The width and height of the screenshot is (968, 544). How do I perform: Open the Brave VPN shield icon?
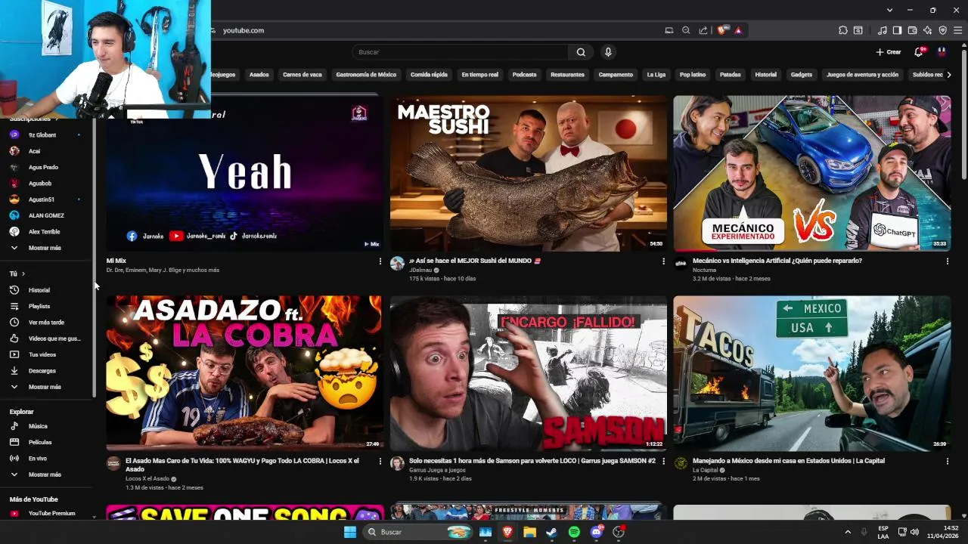pos(942,30)
